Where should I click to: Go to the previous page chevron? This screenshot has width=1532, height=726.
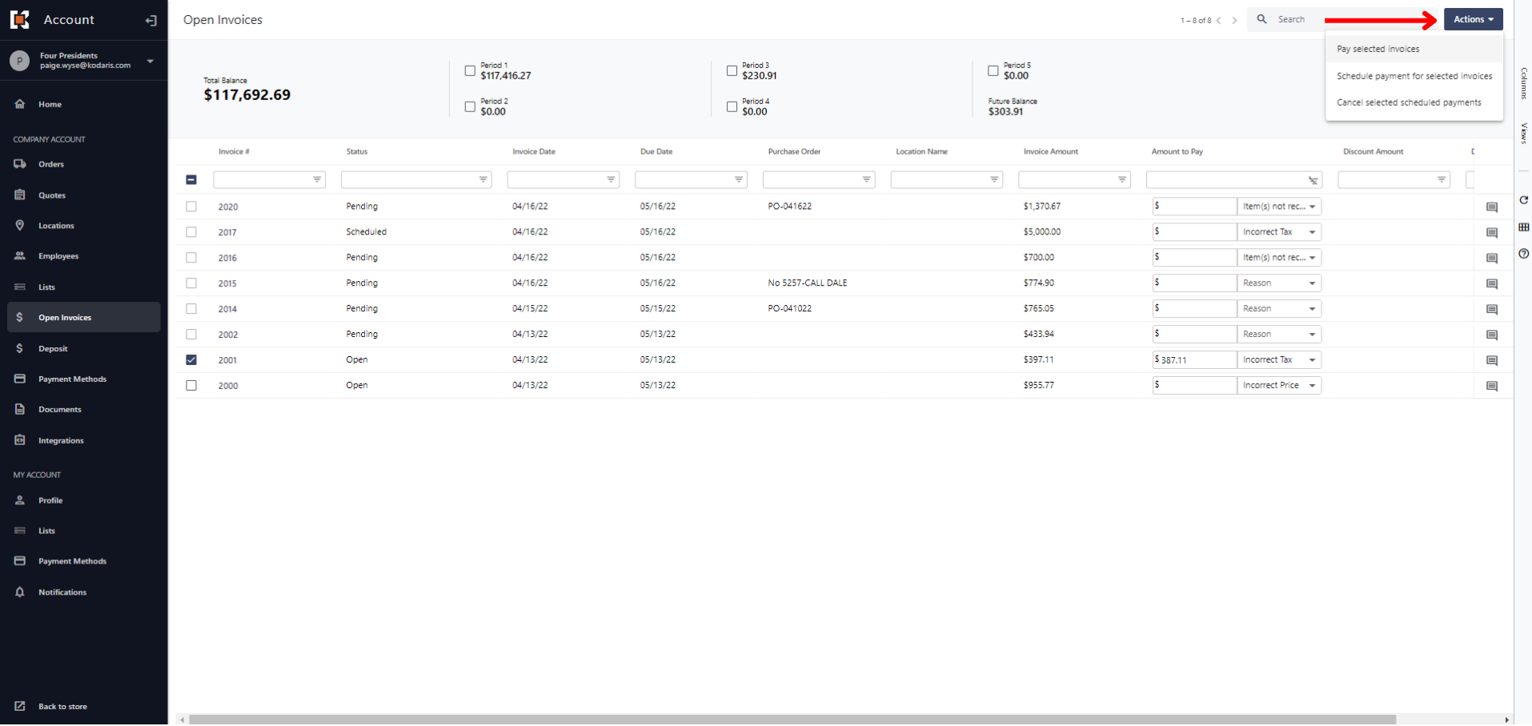click(1218, 21)
